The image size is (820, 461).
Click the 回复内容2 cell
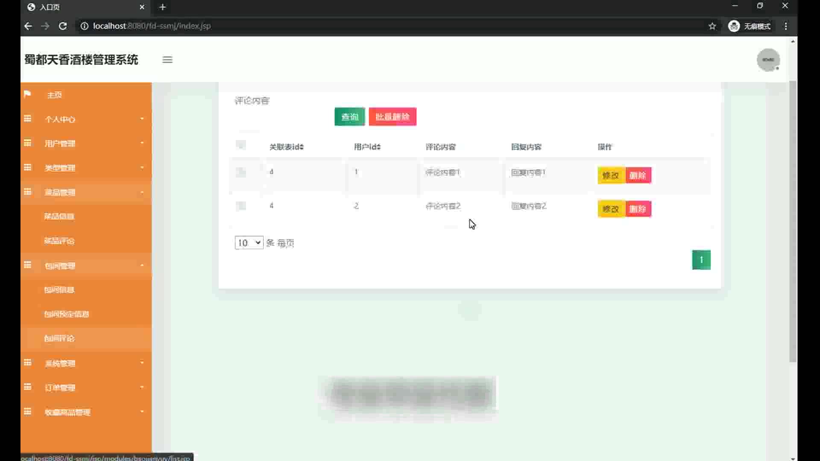(529, 206)
